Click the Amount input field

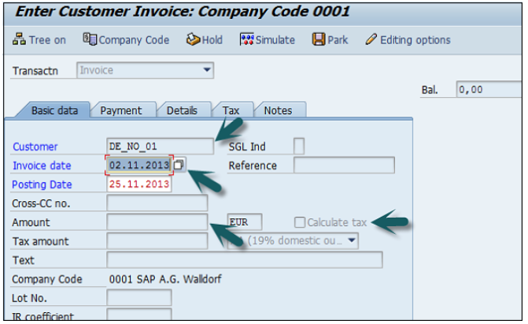(157, 223)
